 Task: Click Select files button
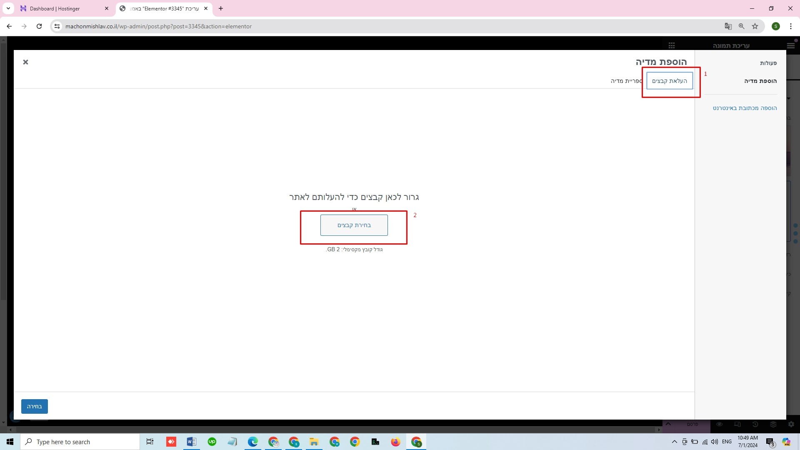point(354,225)
